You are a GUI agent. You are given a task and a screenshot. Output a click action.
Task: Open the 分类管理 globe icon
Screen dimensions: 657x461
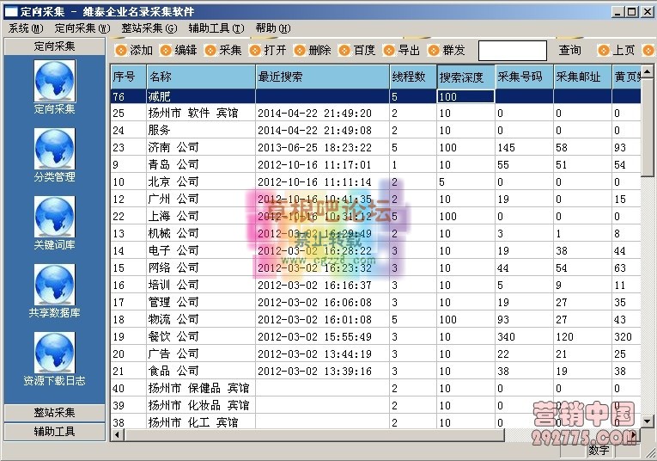54,149
